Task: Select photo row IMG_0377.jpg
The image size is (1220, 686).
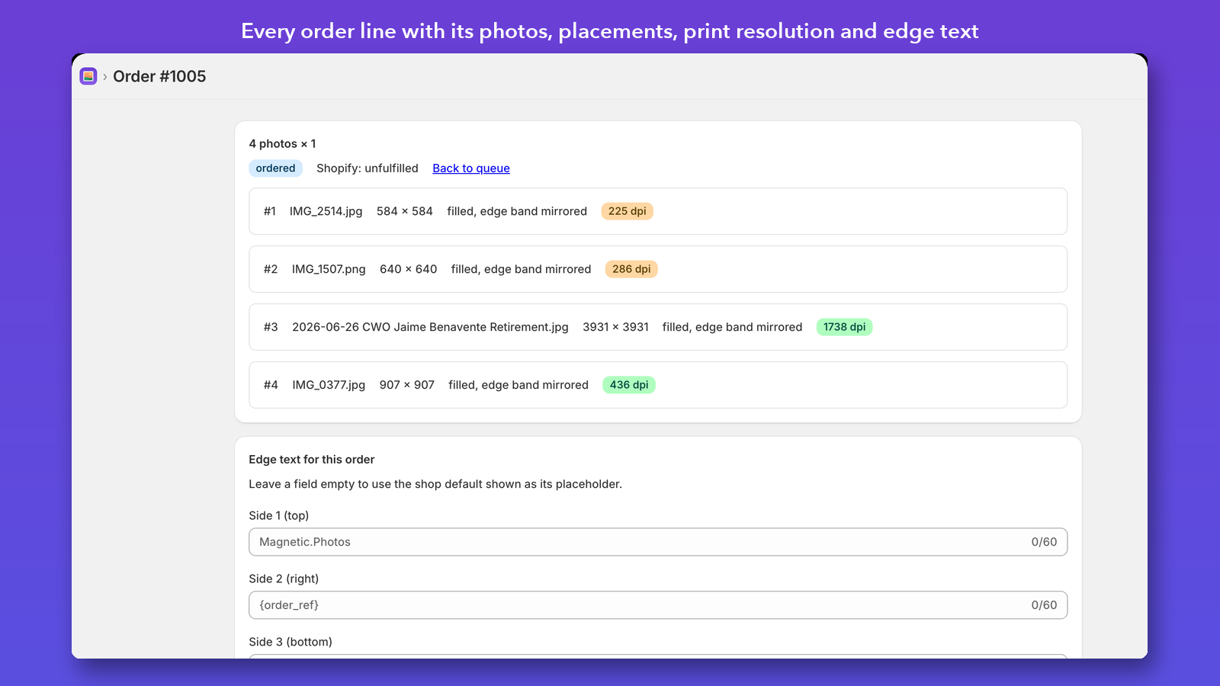Action: click(658, 385)
